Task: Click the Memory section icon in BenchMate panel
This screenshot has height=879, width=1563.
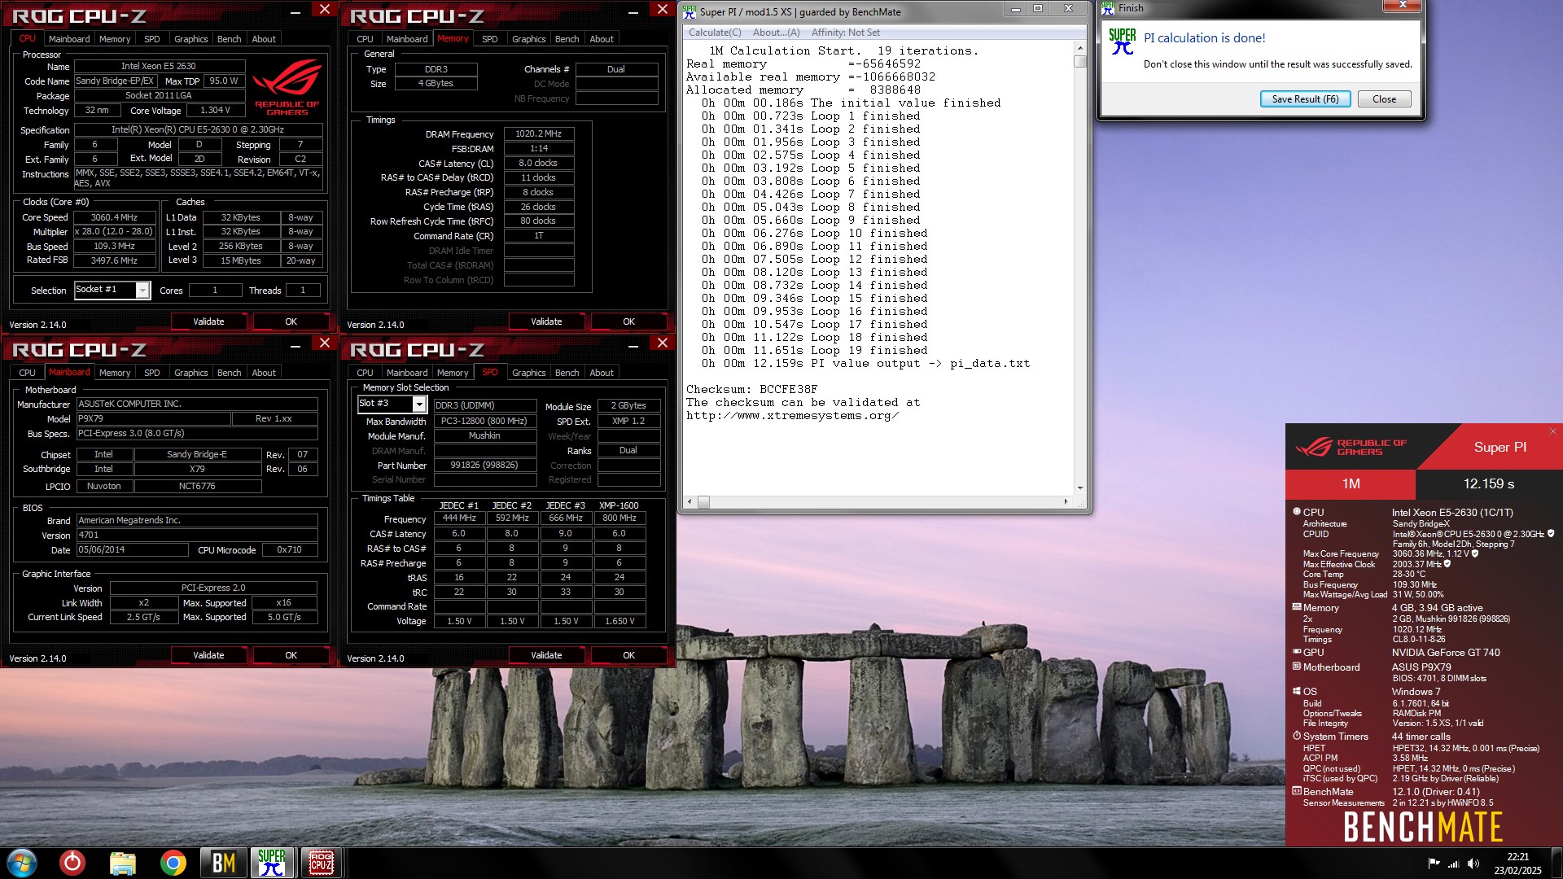Action: tap(1297, 607)
